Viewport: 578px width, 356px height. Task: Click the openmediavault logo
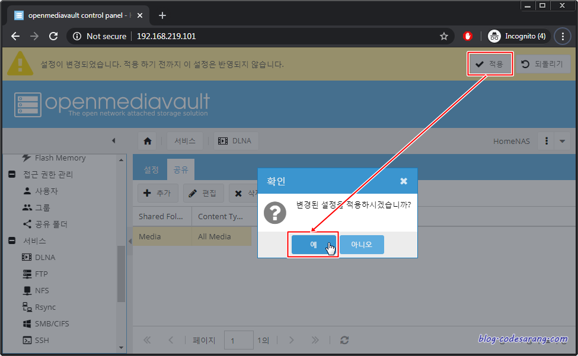coord(111,104)
